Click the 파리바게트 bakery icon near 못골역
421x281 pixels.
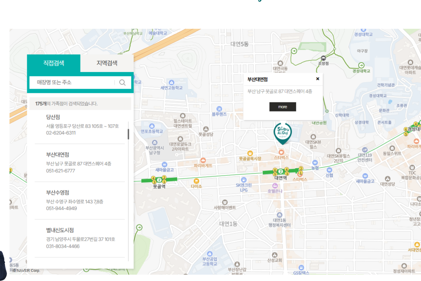203,160
